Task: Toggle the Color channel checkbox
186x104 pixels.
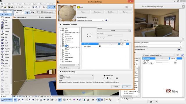Action: 63,30
